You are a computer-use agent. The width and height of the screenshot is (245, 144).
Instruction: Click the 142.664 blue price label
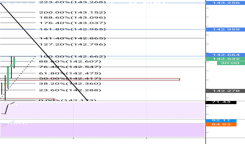pos(226,55)
